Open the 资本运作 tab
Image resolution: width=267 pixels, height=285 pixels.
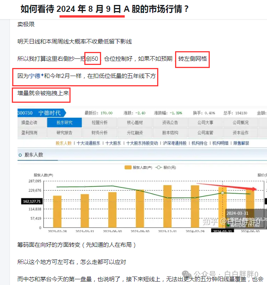pos(241,133)
